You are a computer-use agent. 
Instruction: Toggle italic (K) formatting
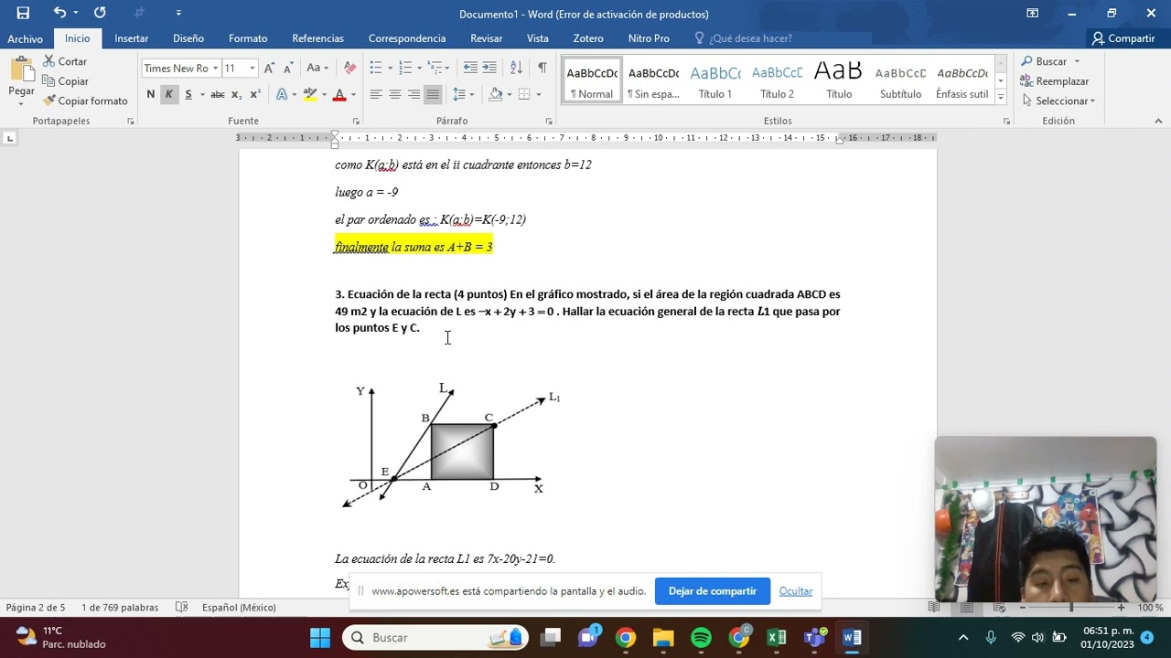168,94
